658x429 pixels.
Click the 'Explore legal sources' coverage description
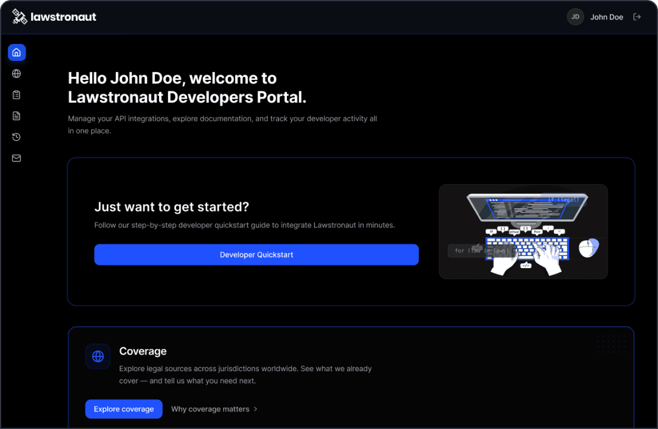pos(246,374)
